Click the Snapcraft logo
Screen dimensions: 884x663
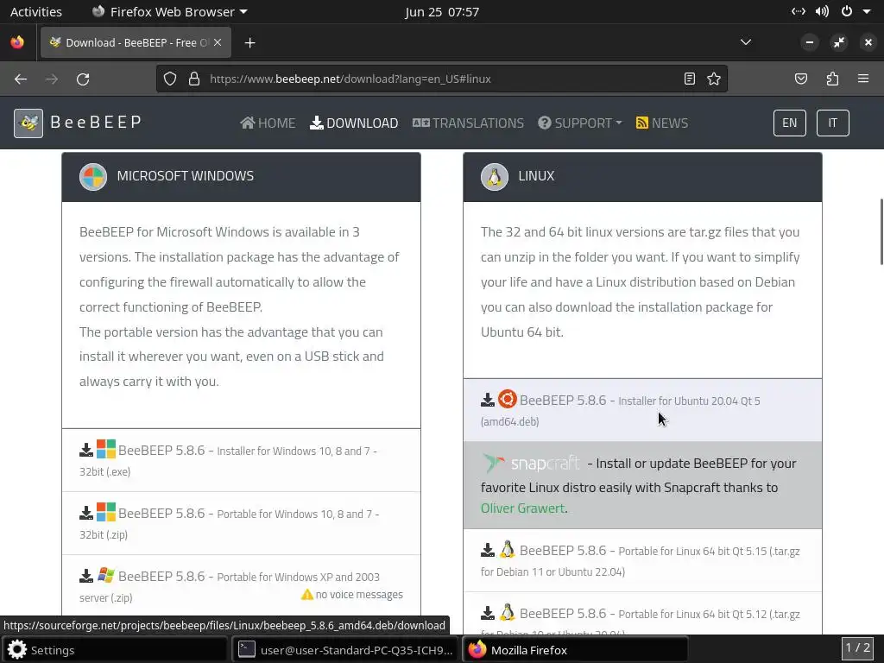click(x=531, y=464)
